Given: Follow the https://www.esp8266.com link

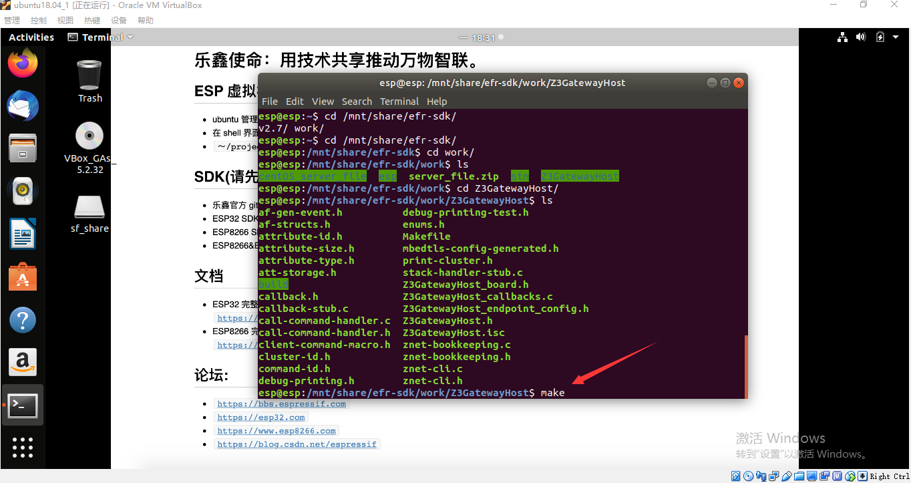Looking at the screenshot, I should click(x=277, y=430).
